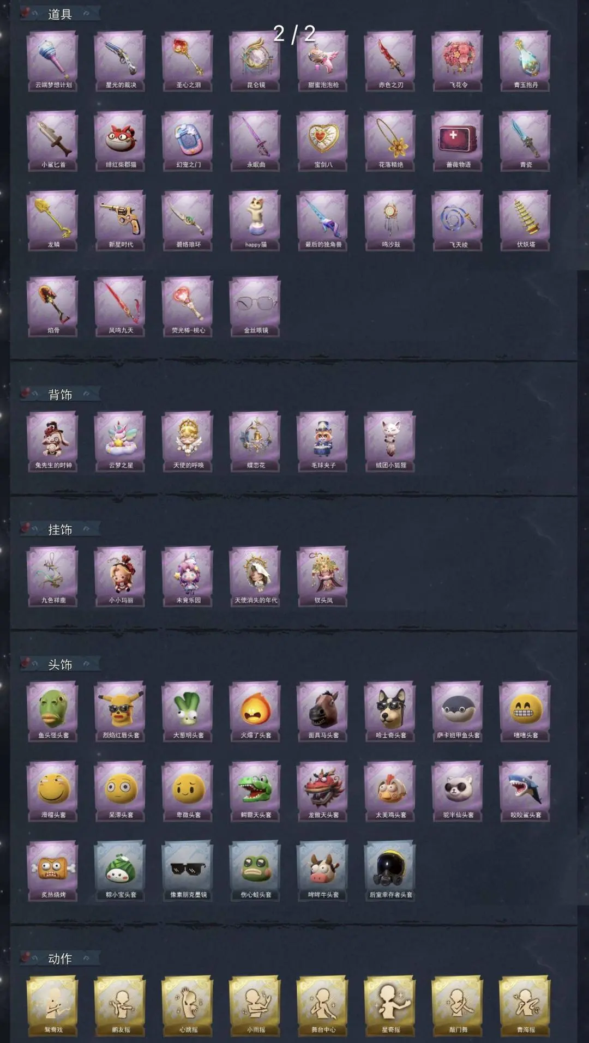Screen dimensions: 589x1043
Task: Select the happy猫 item icon
Action: point(256,220)
